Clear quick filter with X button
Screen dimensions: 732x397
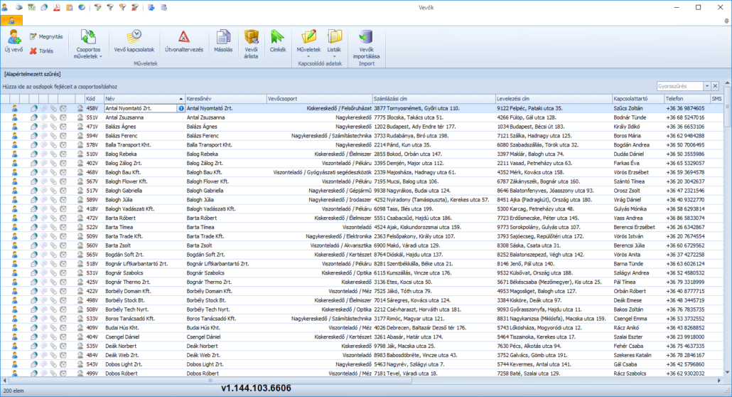[715, 86]
